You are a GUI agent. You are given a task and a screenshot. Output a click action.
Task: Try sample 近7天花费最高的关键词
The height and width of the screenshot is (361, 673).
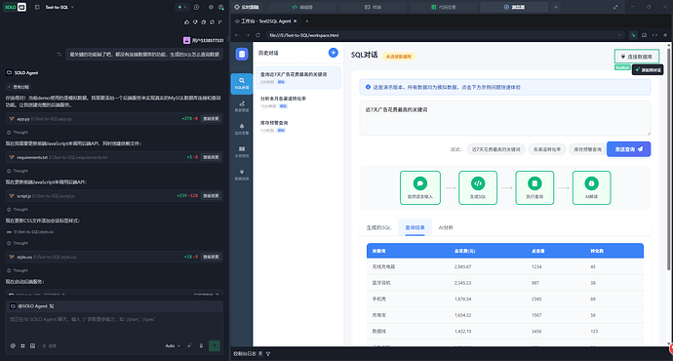pyautogui.click(x=495, y=149)
